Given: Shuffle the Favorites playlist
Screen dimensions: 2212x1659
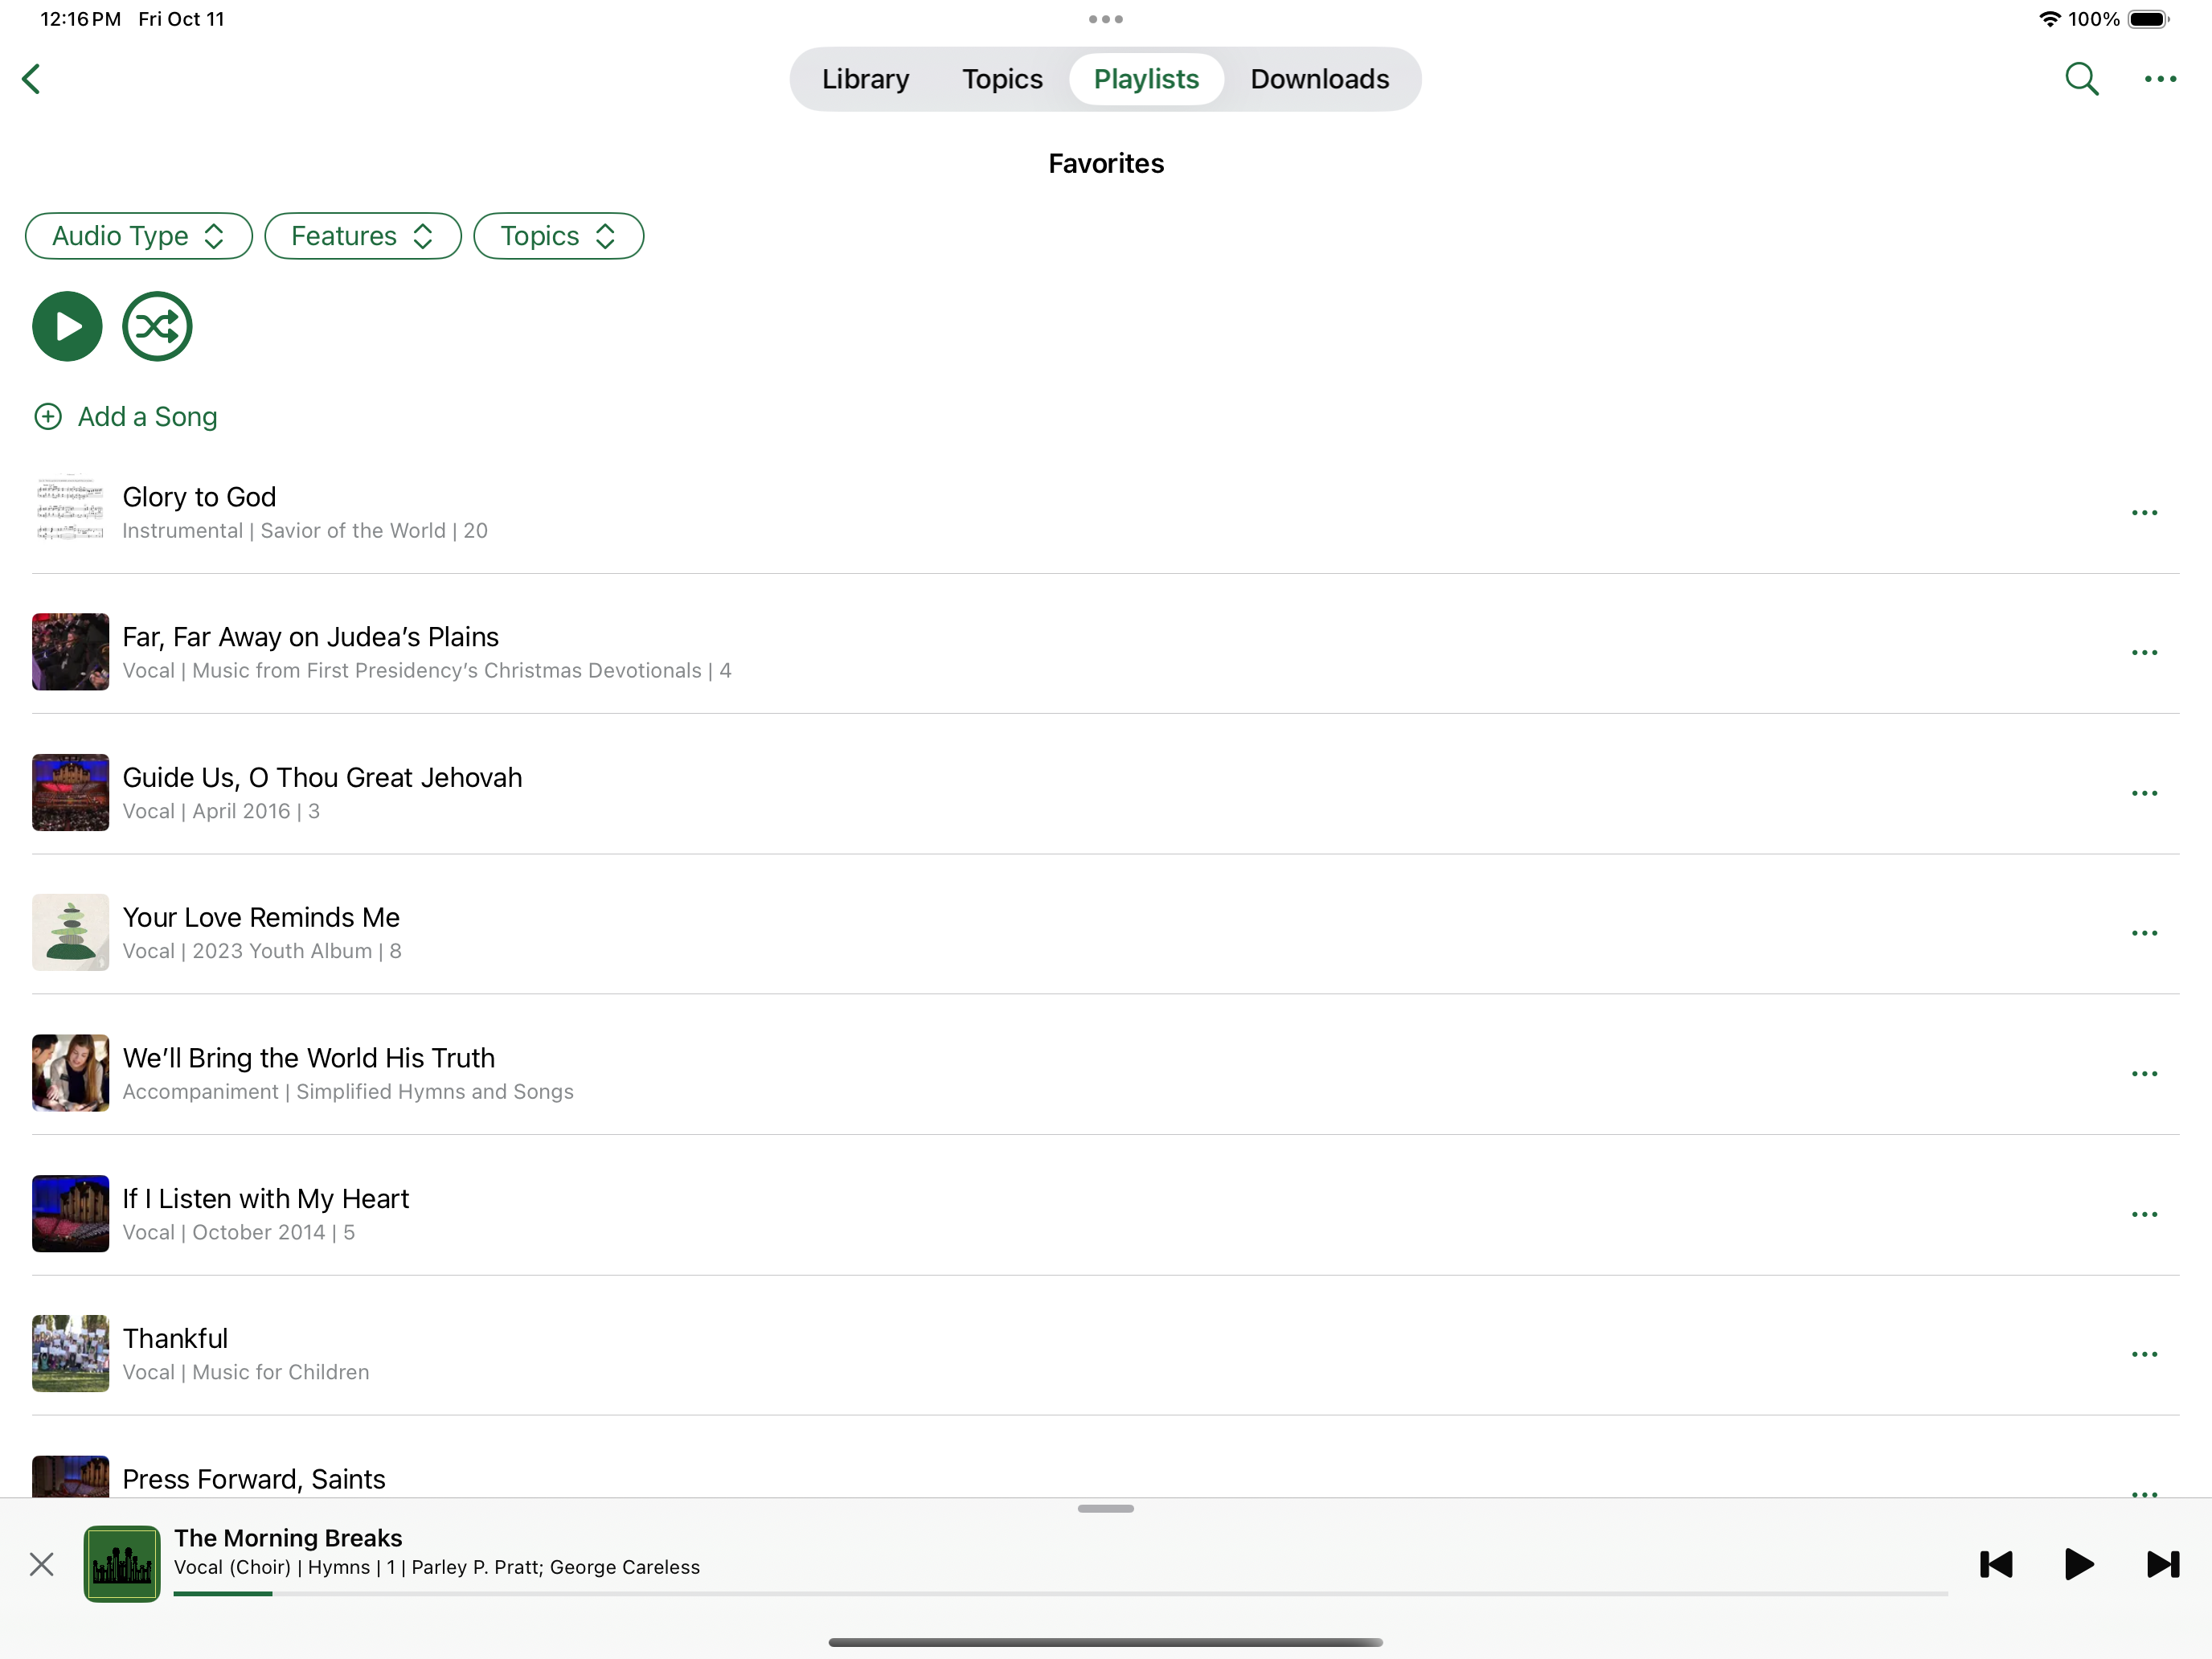Looking at the screenshot, I should click(157, 326).
